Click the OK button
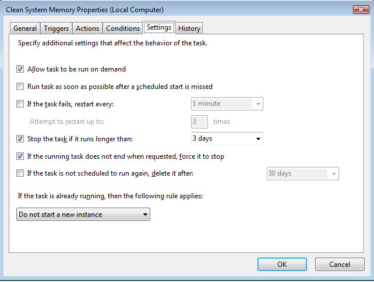The height and width of the screenshot is (282, 374). [282, 264]
